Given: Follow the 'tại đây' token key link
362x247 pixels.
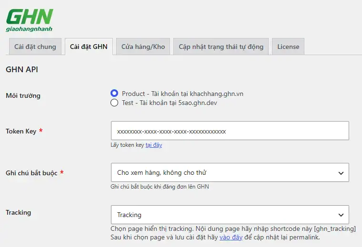Looking at the screenshot, I should click(154, 145).
